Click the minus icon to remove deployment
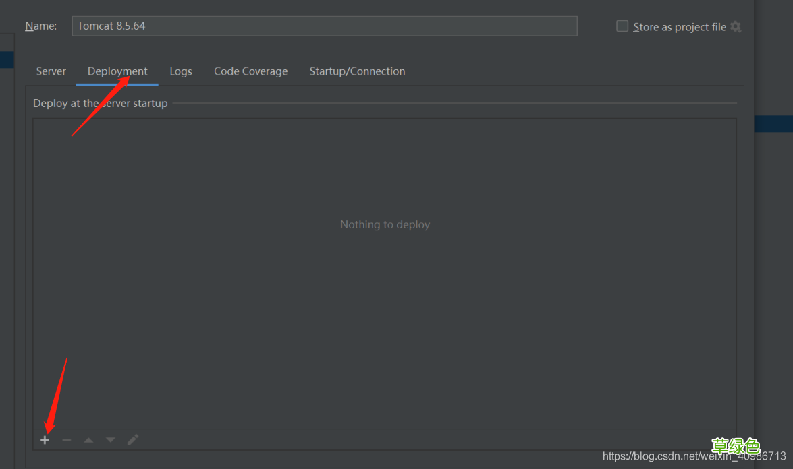The width and height of the screenshot is (793, 469). point(66,440)
